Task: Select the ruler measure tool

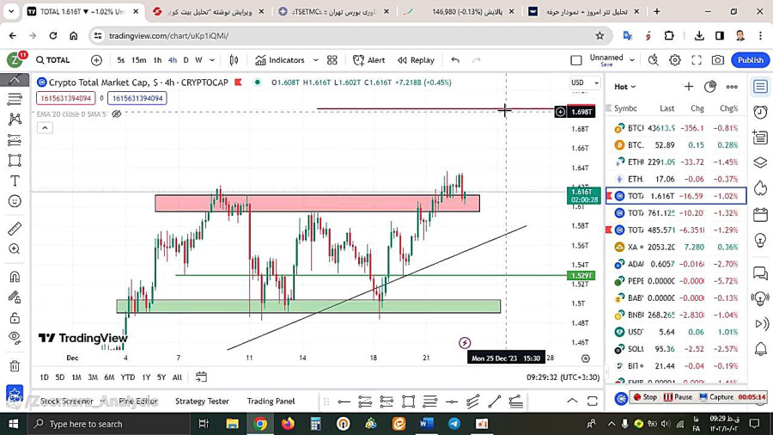Action: click(15, 229)
